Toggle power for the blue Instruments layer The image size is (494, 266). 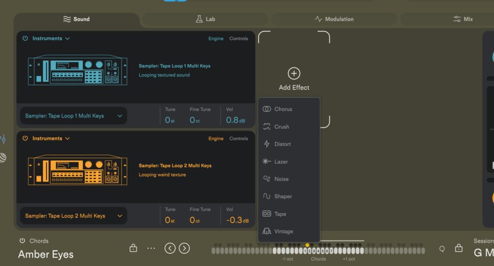pos(25,39)
